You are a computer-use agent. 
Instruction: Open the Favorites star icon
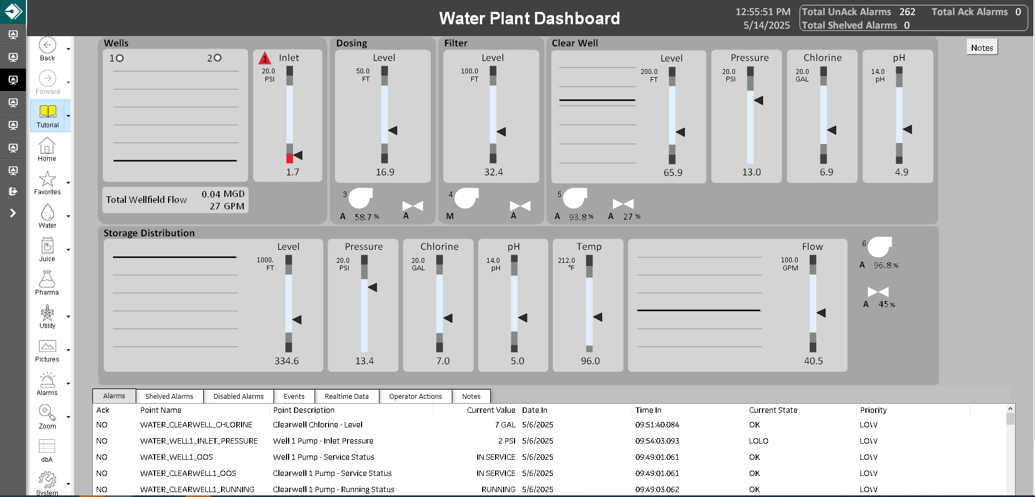coord(48,179)
